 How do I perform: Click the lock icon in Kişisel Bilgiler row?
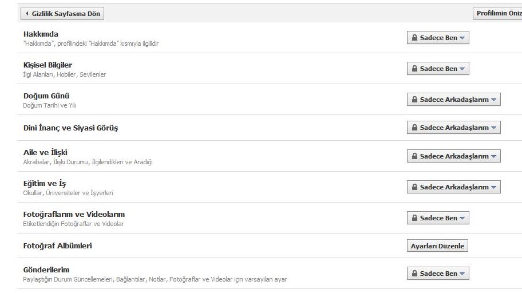click(x=414, y=69)
